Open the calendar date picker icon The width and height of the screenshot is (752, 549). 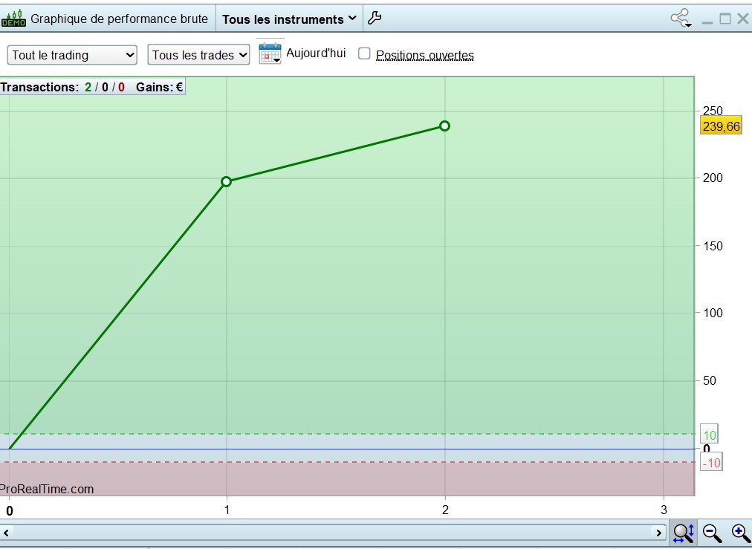tap(270, 53)
